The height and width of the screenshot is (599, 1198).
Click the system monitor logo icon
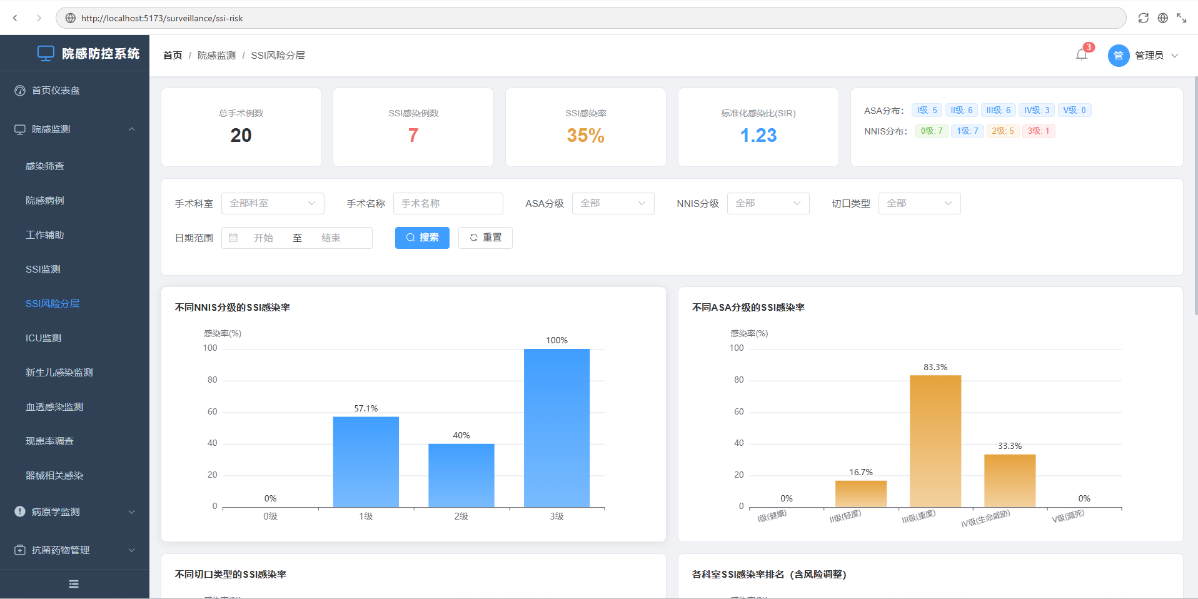click(x=46, y=54)
